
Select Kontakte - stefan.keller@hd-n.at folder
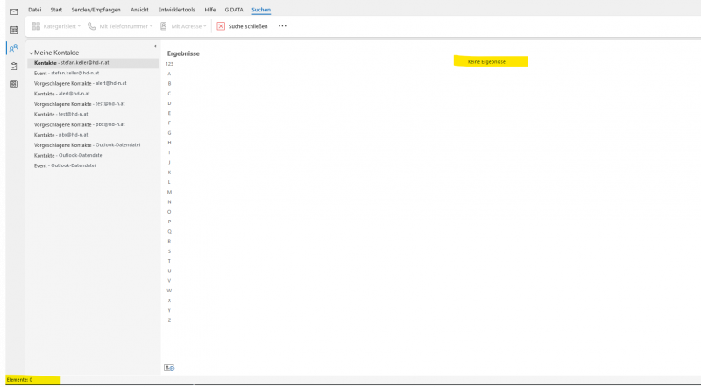(x=71, y=63)
